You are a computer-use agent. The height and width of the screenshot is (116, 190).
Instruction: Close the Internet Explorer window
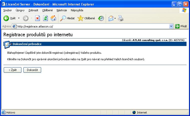186,4
